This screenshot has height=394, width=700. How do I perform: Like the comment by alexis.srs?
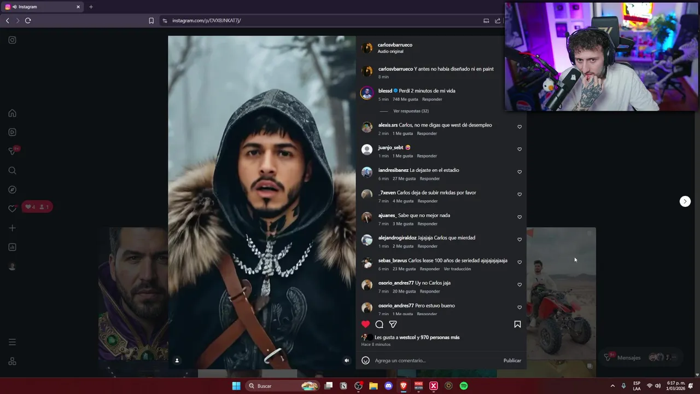pyautogui.click(x=520, y=126)
